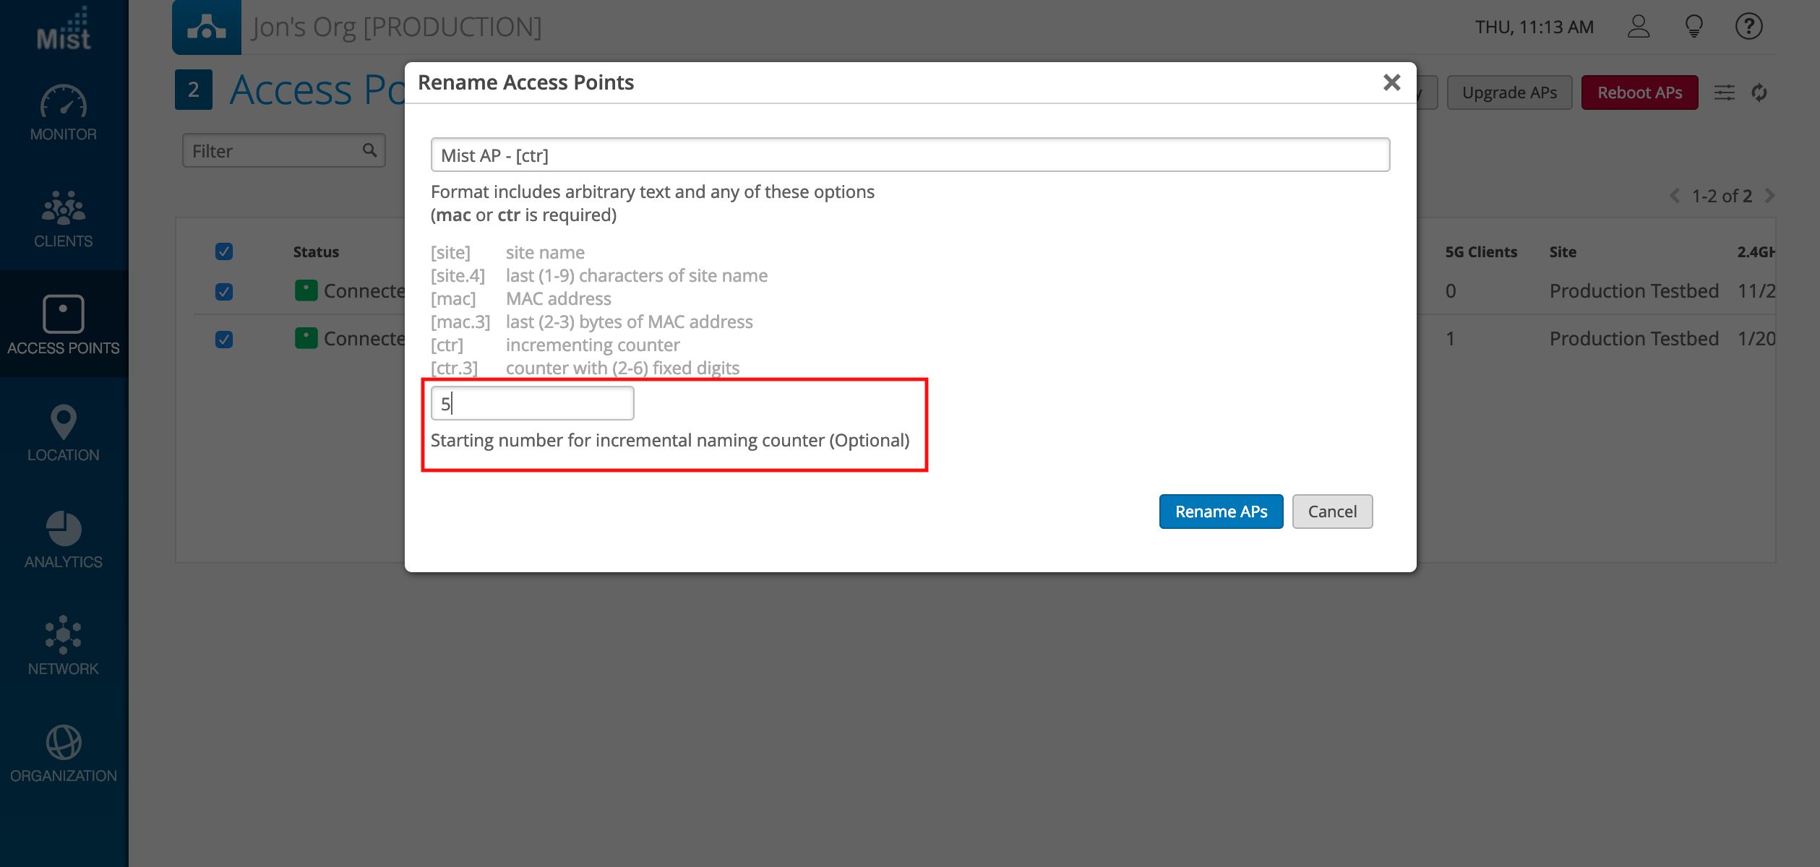Go to the Network sidebar icon
Screen dimensions: 1820x867
(x=64, y=634)
